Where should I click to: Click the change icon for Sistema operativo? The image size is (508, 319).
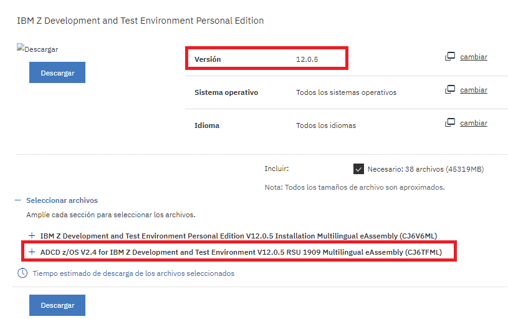click(449, 90)
